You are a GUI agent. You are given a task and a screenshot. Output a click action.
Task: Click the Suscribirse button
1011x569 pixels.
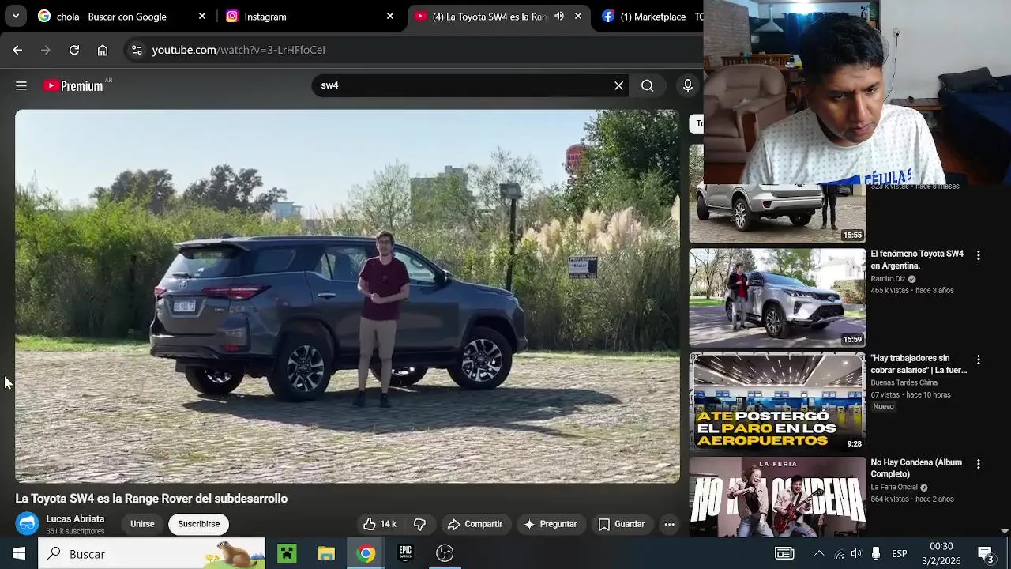(x=199, y=524)
